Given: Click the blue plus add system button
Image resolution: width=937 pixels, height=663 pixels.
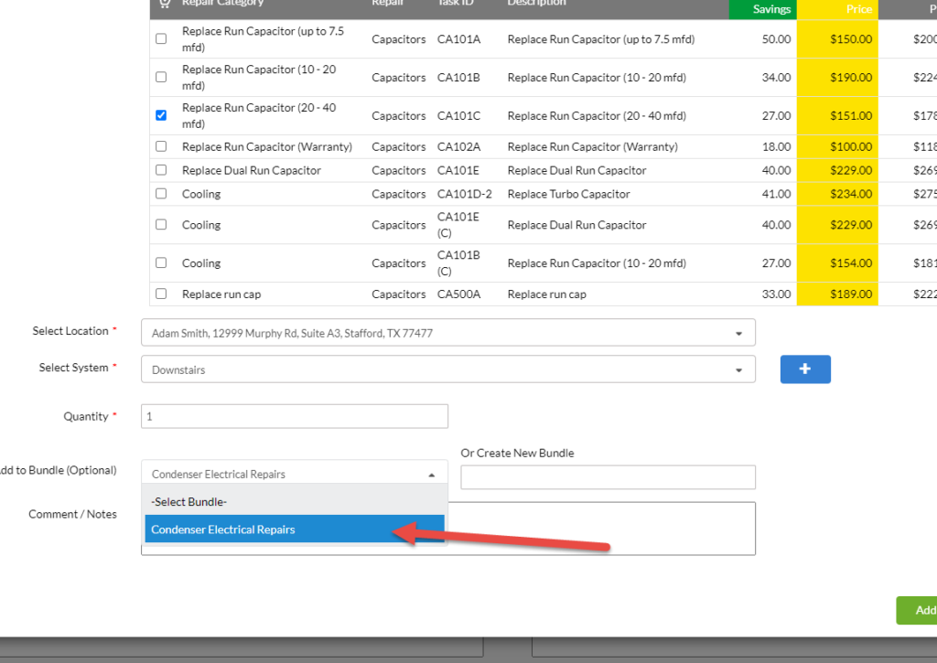Looking at the screenshot, I should 805,369.
